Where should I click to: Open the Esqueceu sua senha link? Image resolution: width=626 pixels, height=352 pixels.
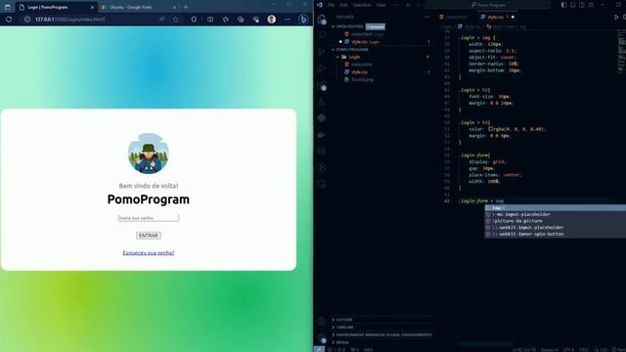click(x=149, y=252)
